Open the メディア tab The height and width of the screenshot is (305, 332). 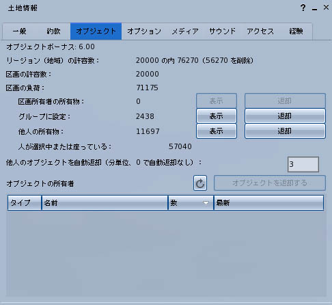coord(185,31)
